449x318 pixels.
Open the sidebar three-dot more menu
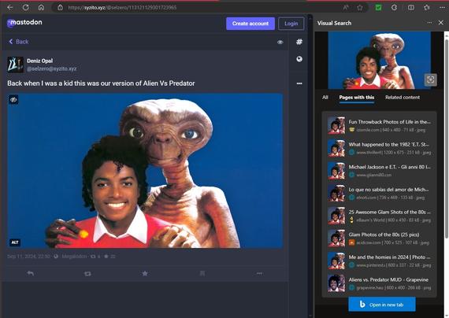pyautogui.click(x=299, y=83)
